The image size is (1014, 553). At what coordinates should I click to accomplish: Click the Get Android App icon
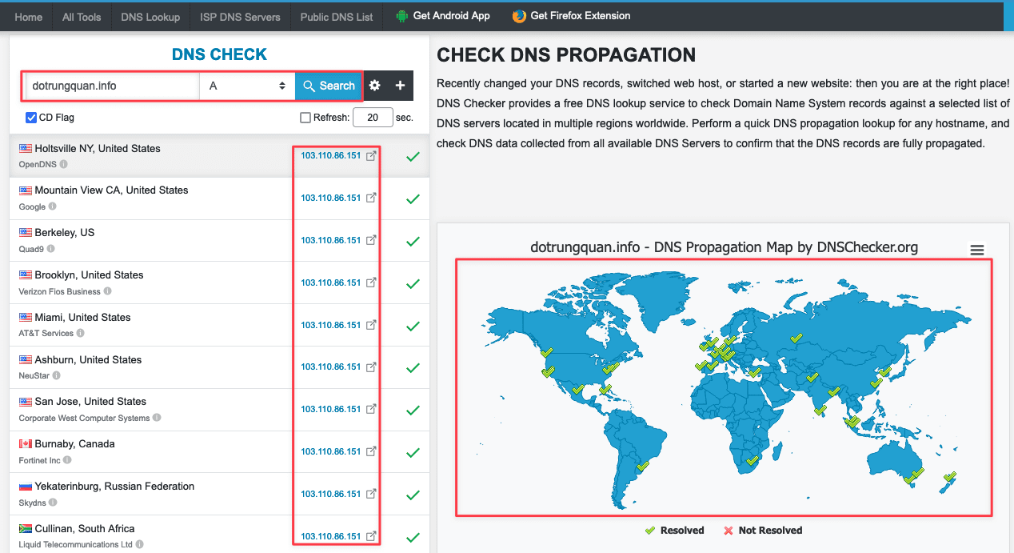401,16
